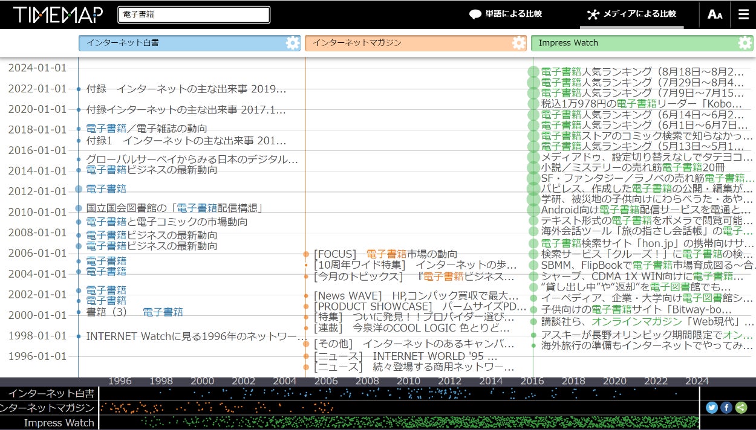The width and height of the screenshot is (756, 430).
Task: Open 電子書籍検索サイト「hon.jp」 article
Action: point(647,243)
